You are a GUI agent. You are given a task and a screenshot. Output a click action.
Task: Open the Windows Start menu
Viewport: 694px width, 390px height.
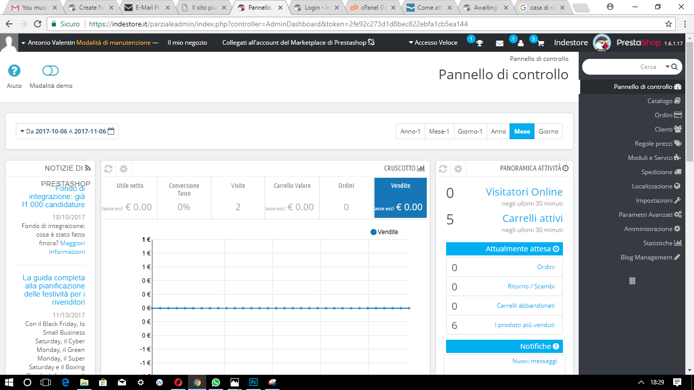pos(9,382)
